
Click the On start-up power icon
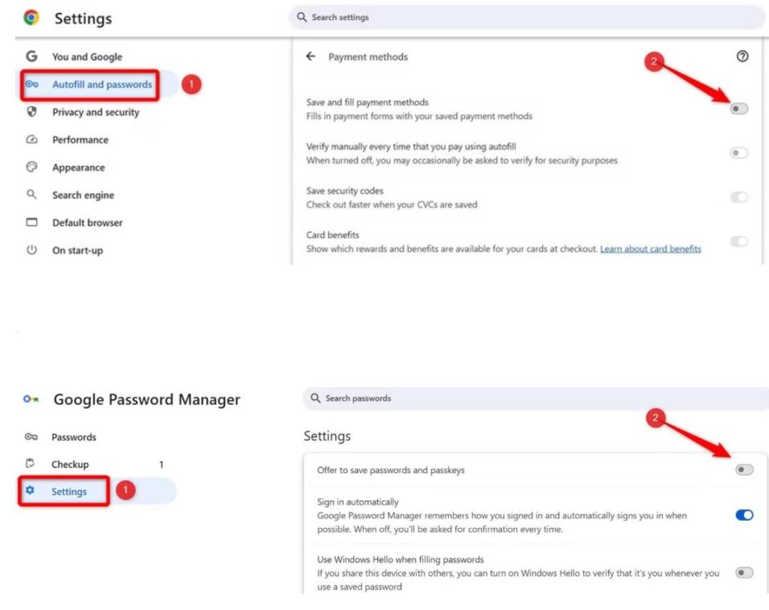pos(32,250)
